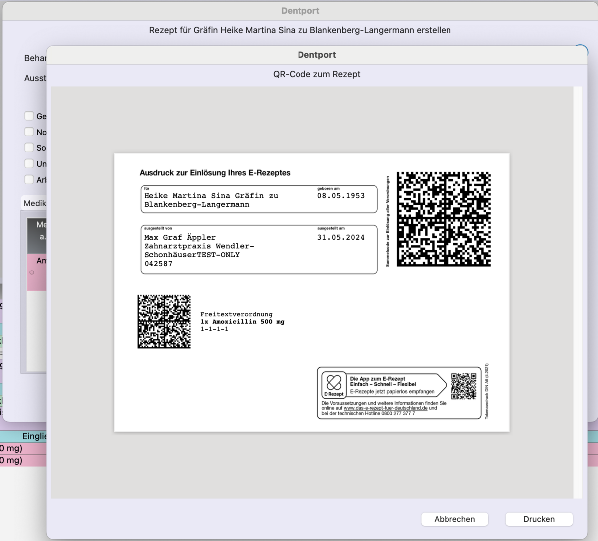
Task: Click the number 042587
Action: (158, 264)
